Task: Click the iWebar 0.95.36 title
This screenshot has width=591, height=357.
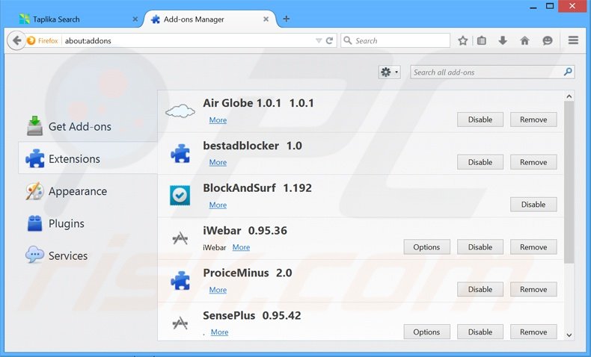Action: (245, 230)
